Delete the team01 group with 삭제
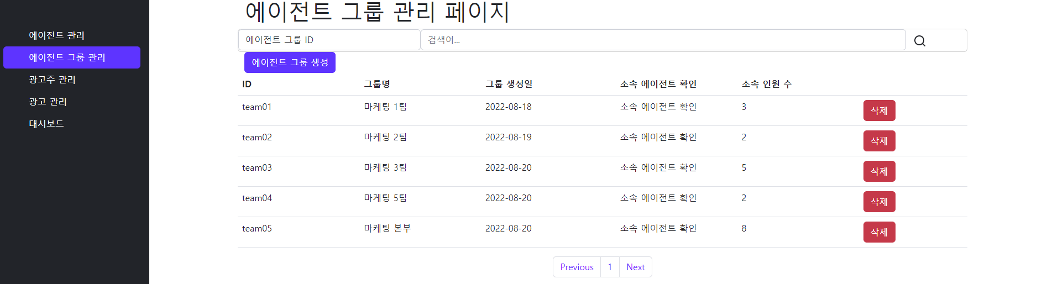This screenshot has width=1047, height=284. pyautogui.click(x=879, y=111)
